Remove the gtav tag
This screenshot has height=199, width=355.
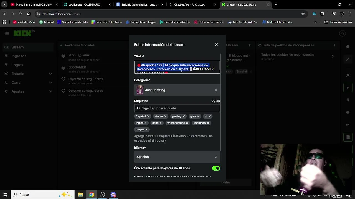[x=198, y=116]
